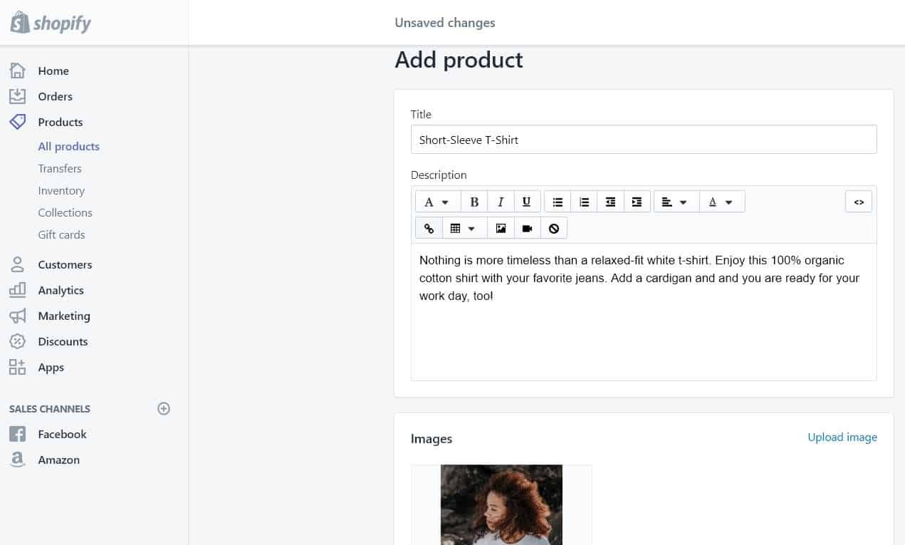Insert a bulleted list
905x545 pixels.
tap(558, 202)
